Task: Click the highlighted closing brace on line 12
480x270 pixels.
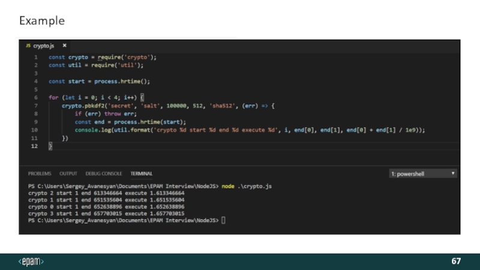Action: pos(50,146)
